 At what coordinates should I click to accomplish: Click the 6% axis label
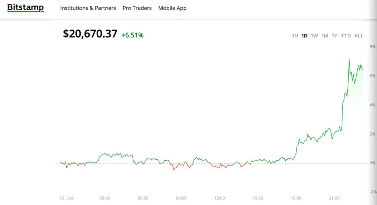click(373, 76)
